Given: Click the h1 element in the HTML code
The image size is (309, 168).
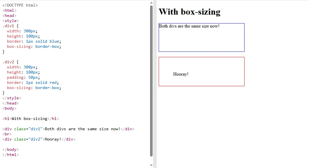Looking at the screenshot, I should click(30, 118).
